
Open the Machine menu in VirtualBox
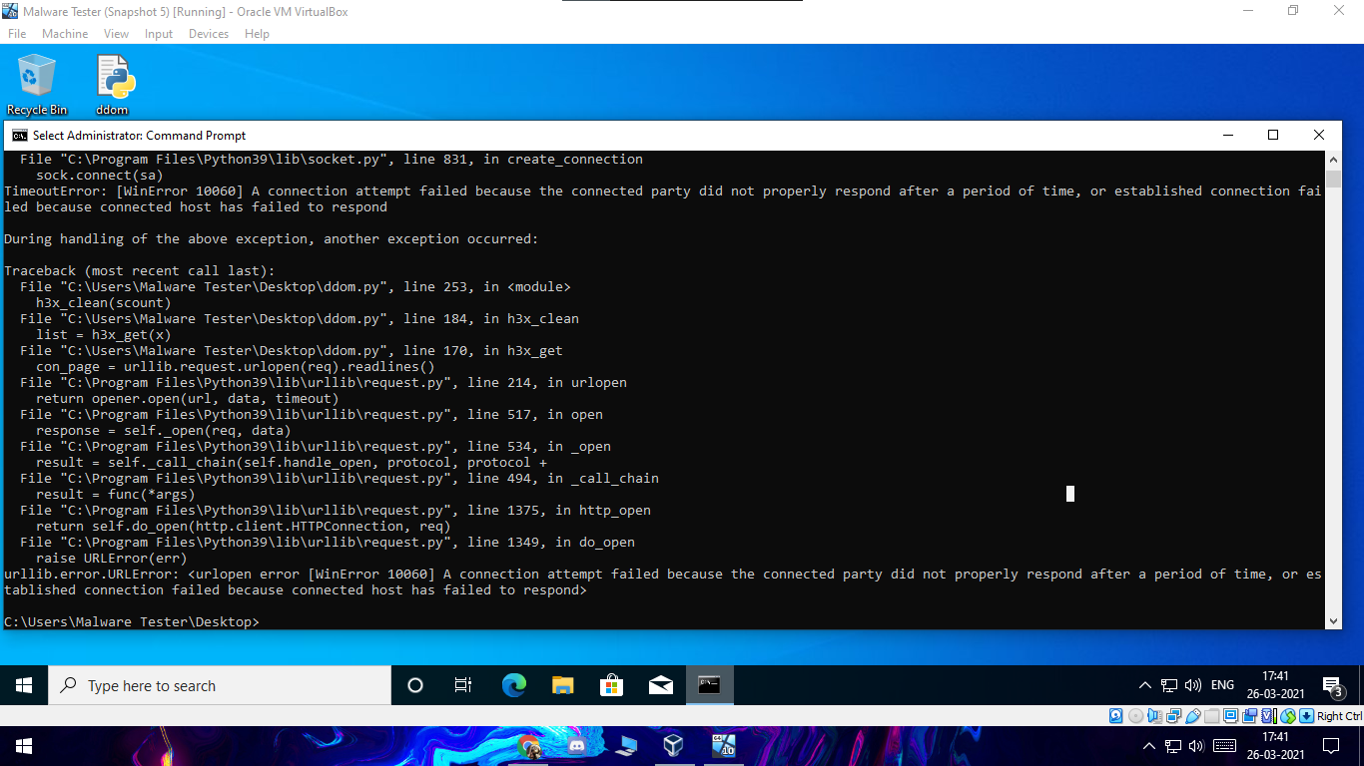coord(64,33)
